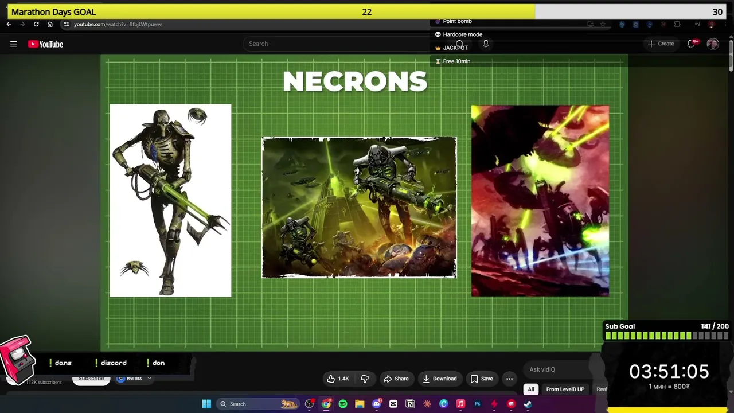Click the JACKPOT overlay entry
The image size is (734, 413).
(x=451, y=48)
